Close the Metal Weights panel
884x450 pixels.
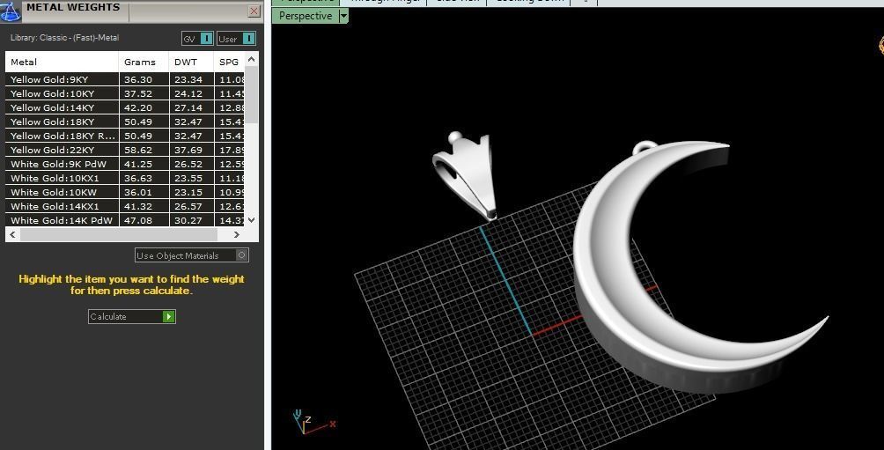pos(254,11)
